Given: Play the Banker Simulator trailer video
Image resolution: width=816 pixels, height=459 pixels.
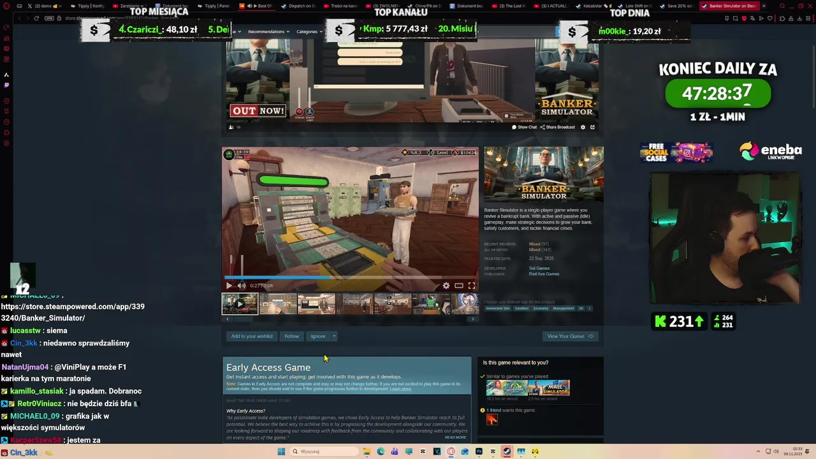Looking at the screenshot, I should (x=229, y=286).
